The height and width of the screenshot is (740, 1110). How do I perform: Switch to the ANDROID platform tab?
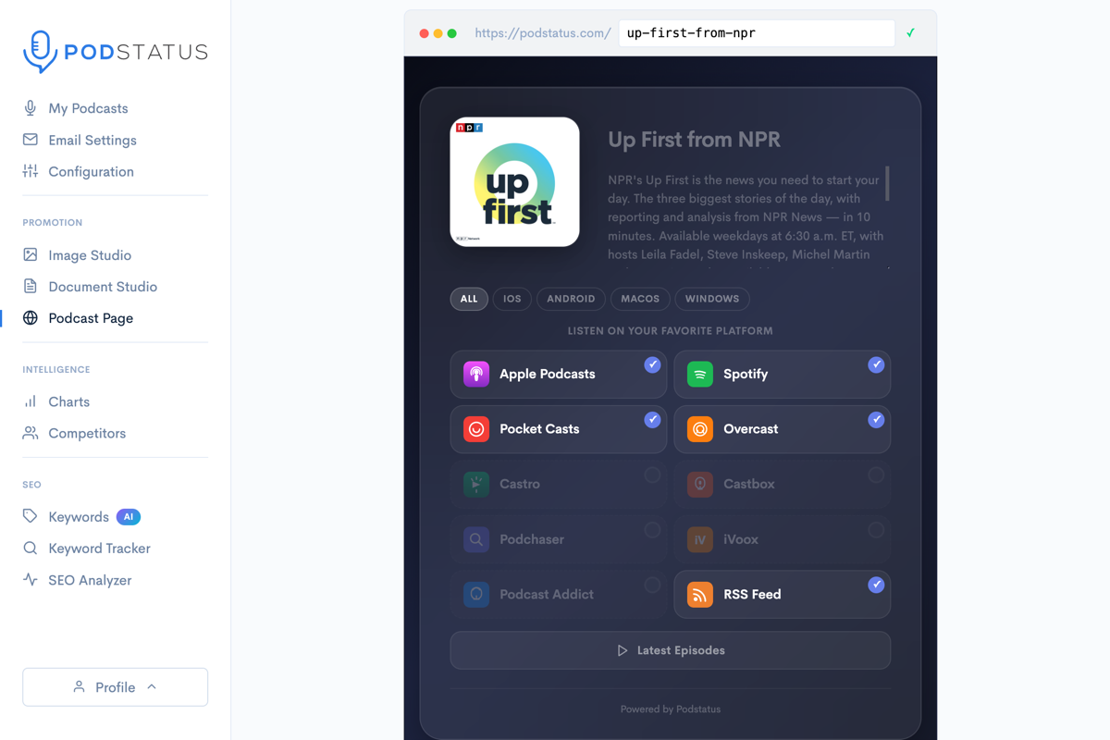pyautogui.click(x=571, y=299)
